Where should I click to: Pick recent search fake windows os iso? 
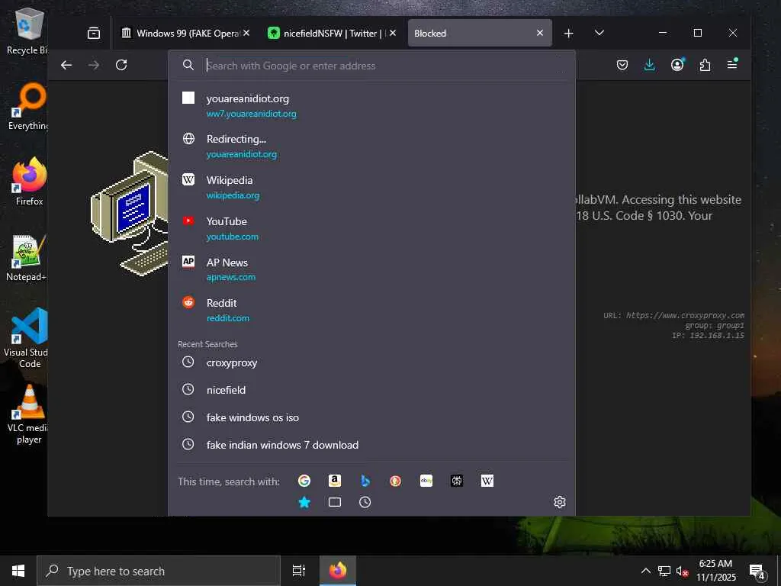point(371,417)
